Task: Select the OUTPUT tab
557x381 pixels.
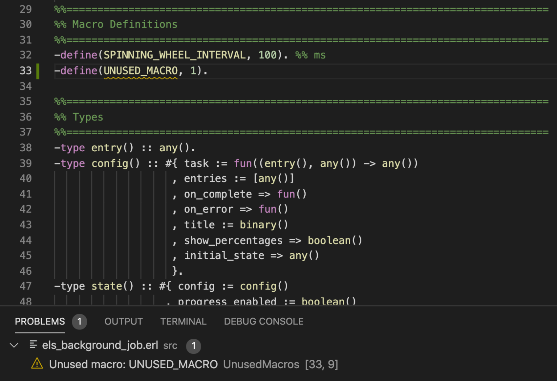Action: (123, 321)
